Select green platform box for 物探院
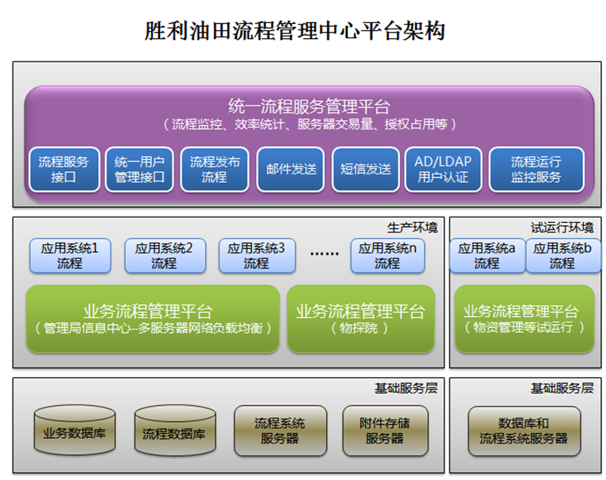 [361, 318]
